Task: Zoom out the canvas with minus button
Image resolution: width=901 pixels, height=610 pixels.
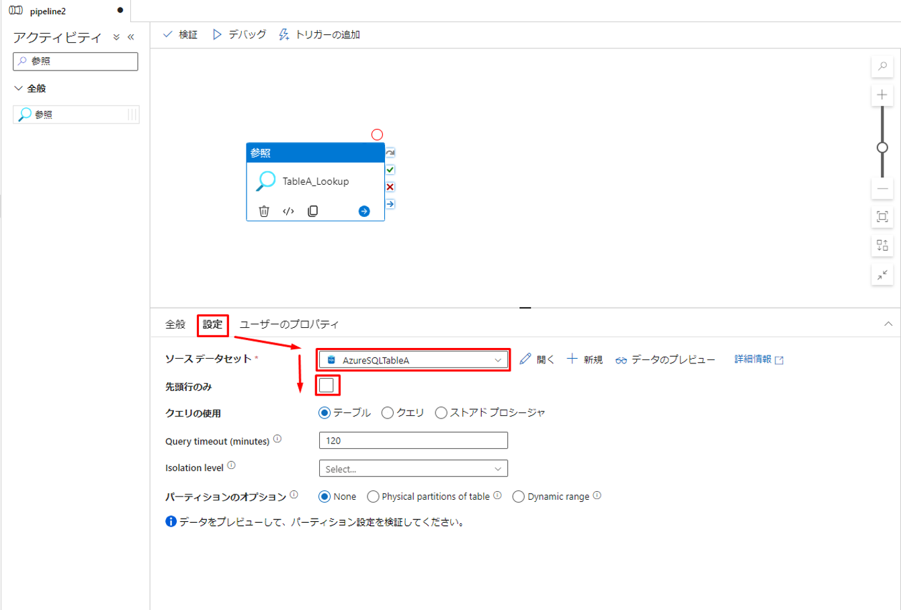Action: (x=882, y=189)
